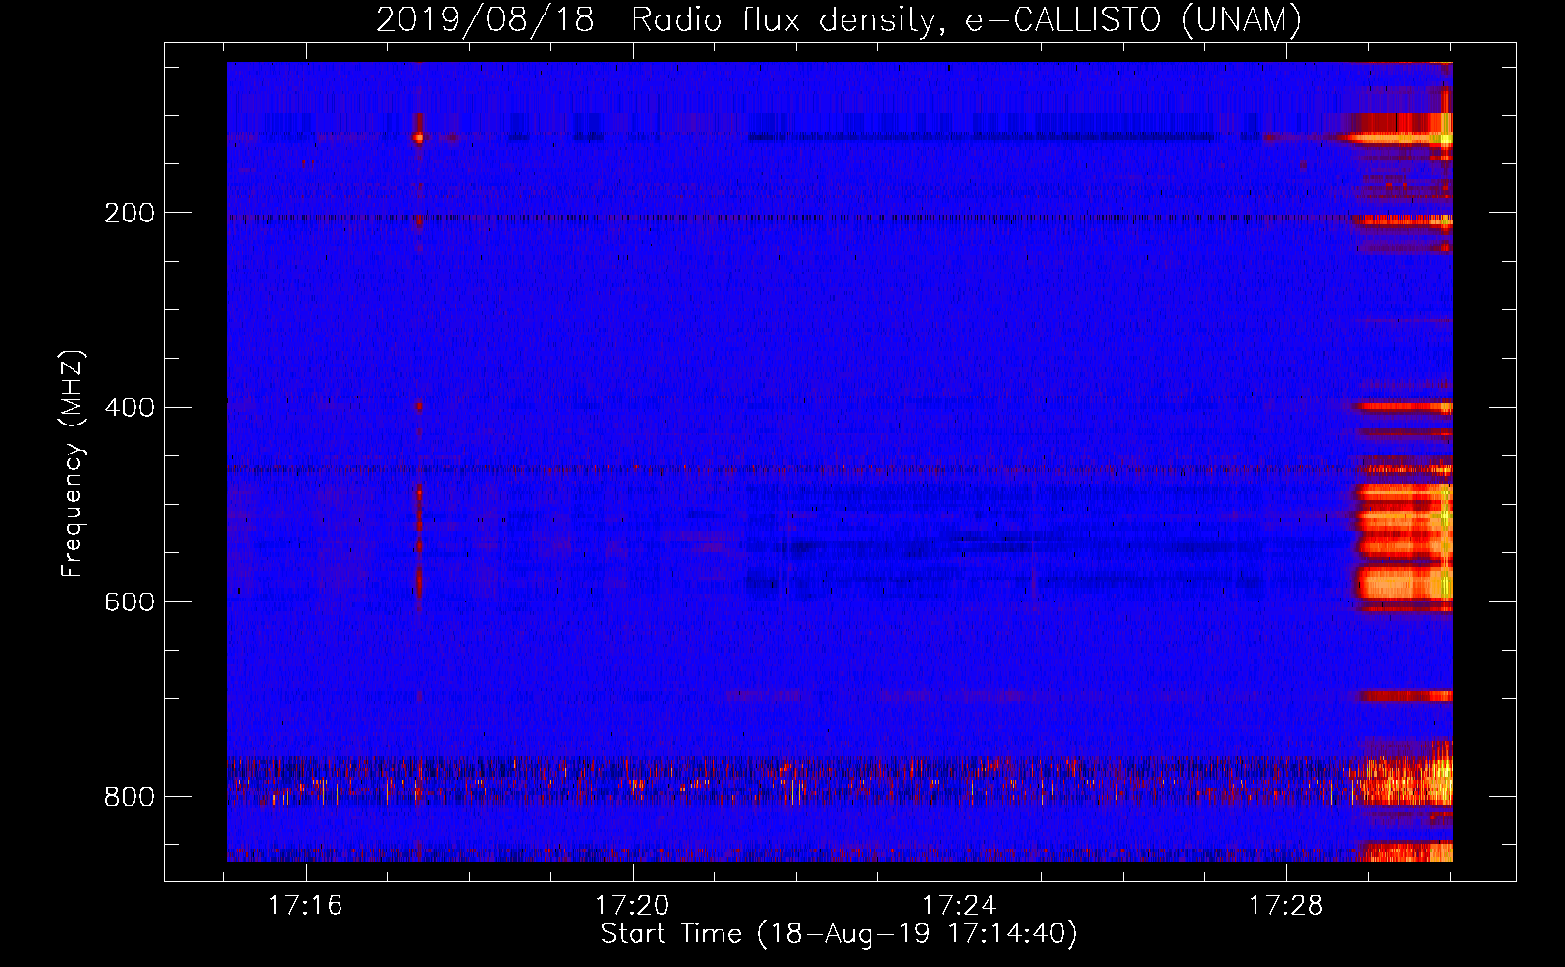Click the 'Start Time (18-Aug-19 17:14:40)' label

839,934
